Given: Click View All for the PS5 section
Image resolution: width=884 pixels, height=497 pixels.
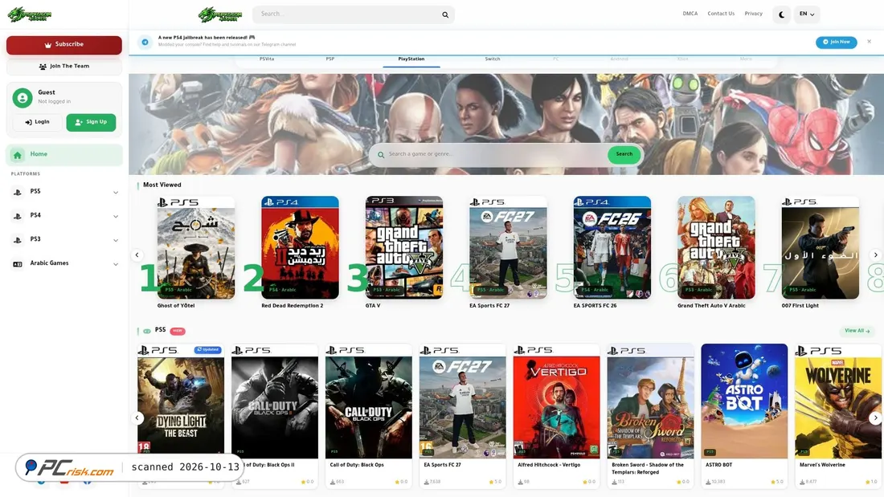Looking at the screenshot, I should tap(857, 332).
